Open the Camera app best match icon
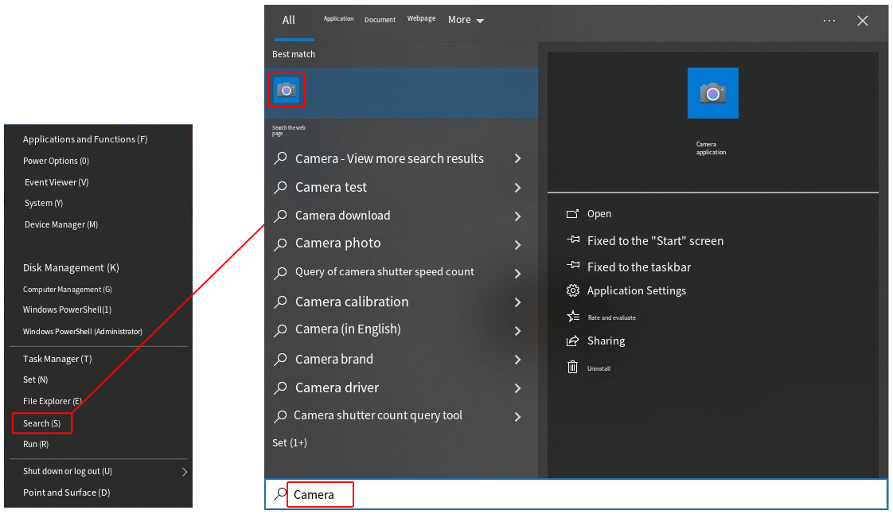Image resolution: width=893 pixels, height=514 pixels. 287,90
